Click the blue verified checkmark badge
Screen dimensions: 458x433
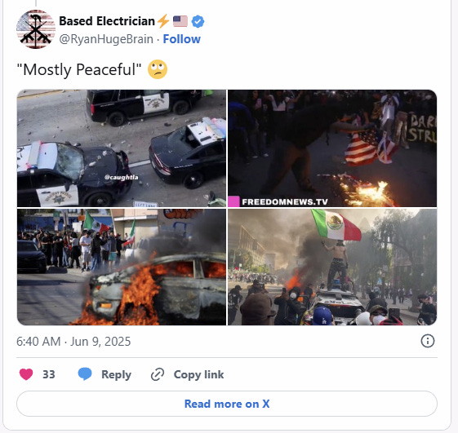pos(198,21)
